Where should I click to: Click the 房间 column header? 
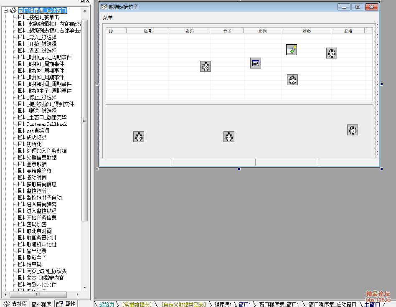tap(262, 31)
